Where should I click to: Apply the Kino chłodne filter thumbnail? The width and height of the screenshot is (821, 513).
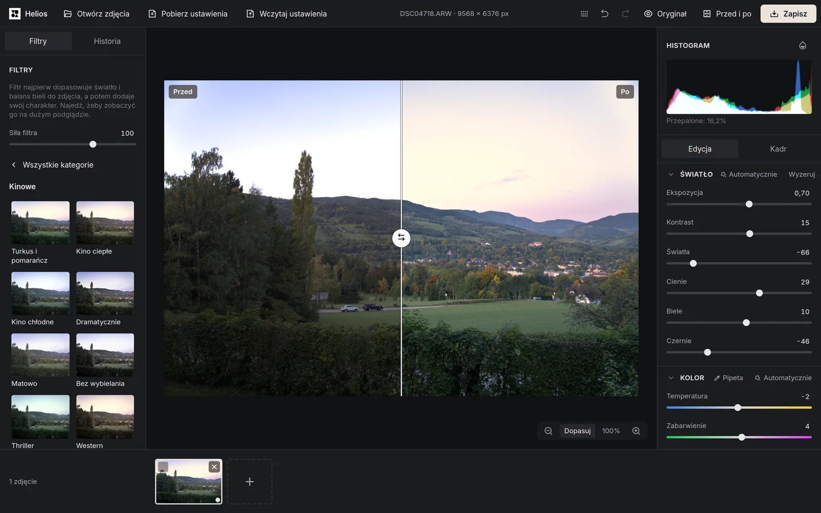41,293
